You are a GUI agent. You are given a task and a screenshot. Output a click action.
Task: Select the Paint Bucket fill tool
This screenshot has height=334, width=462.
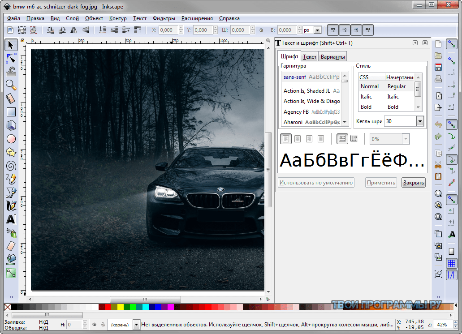point(11,260)
